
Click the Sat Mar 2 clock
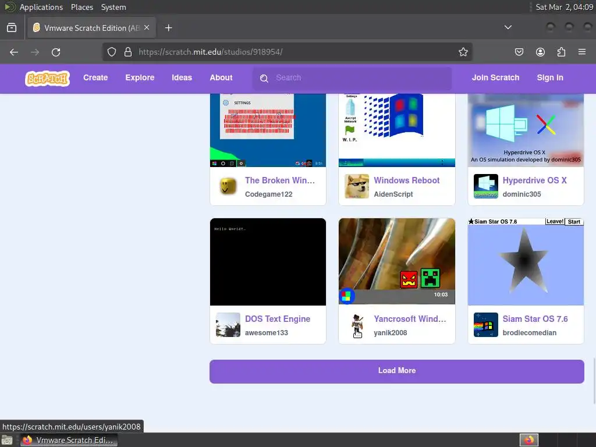[564, 7]
